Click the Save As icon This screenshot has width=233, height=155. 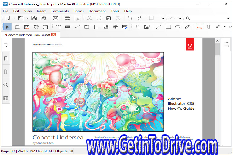43,18
